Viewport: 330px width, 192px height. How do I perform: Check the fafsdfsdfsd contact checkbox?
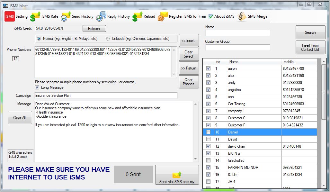[x=208, y=160]
